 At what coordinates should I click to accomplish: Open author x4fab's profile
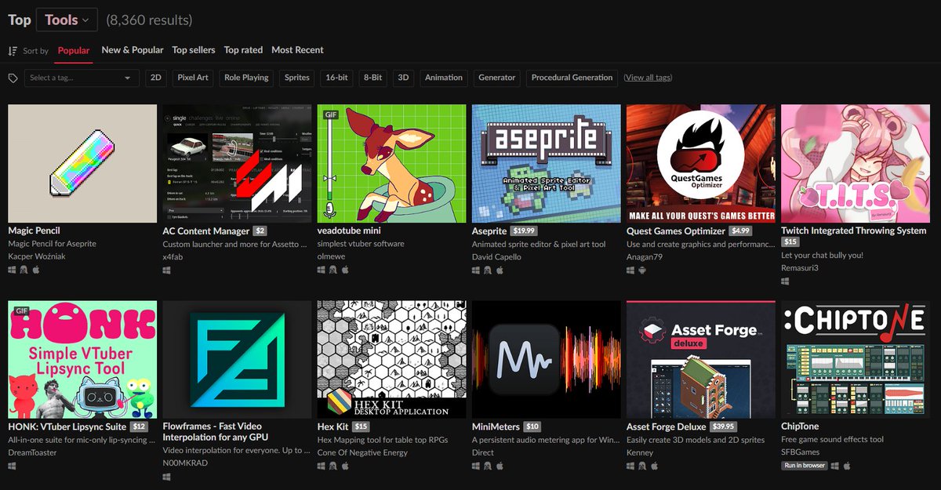[x=173, y=257]
